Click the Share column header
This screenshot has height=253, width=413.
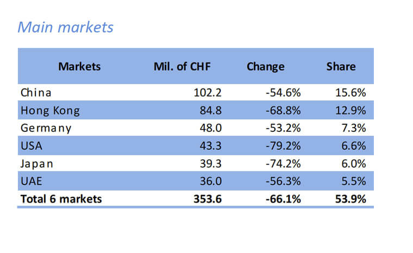point(341,67)
